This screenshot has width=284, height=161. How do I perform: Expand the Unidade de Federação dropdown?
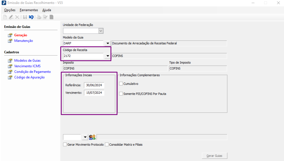[x=101, y=31]
